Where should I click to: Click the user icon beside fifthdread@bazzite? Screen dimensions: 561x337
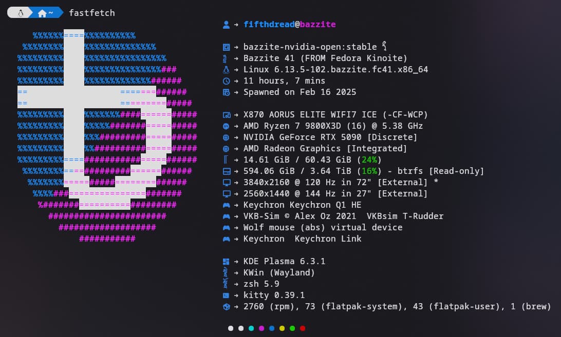pos(226,25)
